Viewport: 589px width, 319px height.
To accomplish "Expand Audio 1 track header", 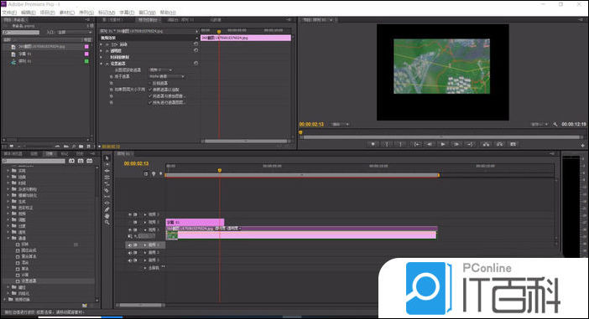I will 145,244.
